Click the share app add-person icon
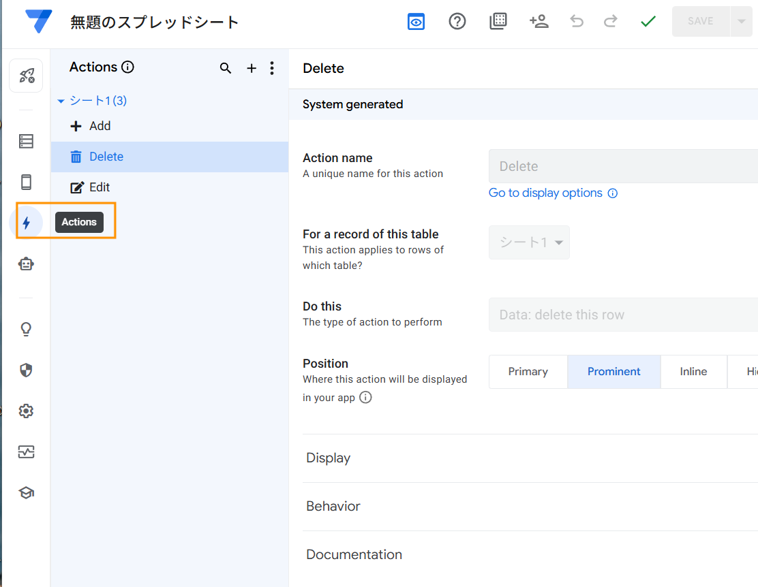 pyautogui.click(x=539, y=22)
